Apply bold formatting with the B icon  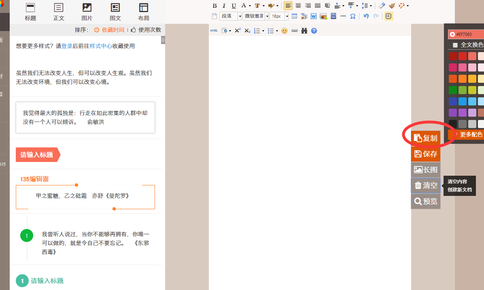click(215, 6)
